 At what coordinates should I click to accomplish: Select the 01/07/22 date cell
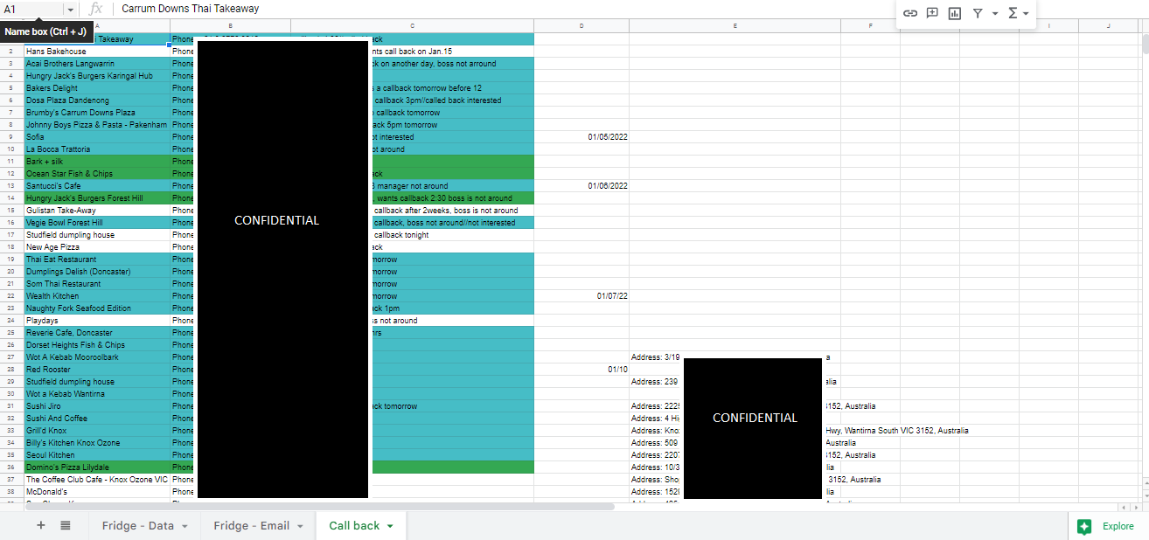581,296
